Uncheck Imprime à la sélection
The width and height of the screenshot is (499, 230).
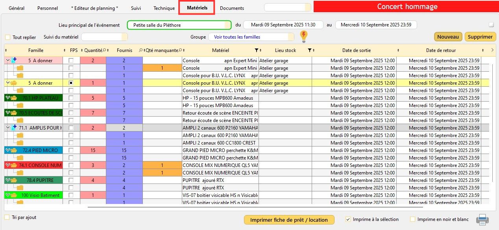point(348,219)
